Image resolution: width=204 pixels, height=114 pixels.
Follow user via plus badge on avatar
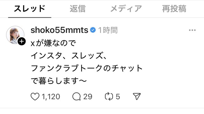pyautogui.click(x=22, y=41)
